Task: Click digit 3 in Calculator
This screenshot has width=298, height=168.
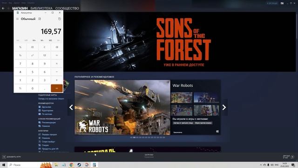Action: click(45, 80)
